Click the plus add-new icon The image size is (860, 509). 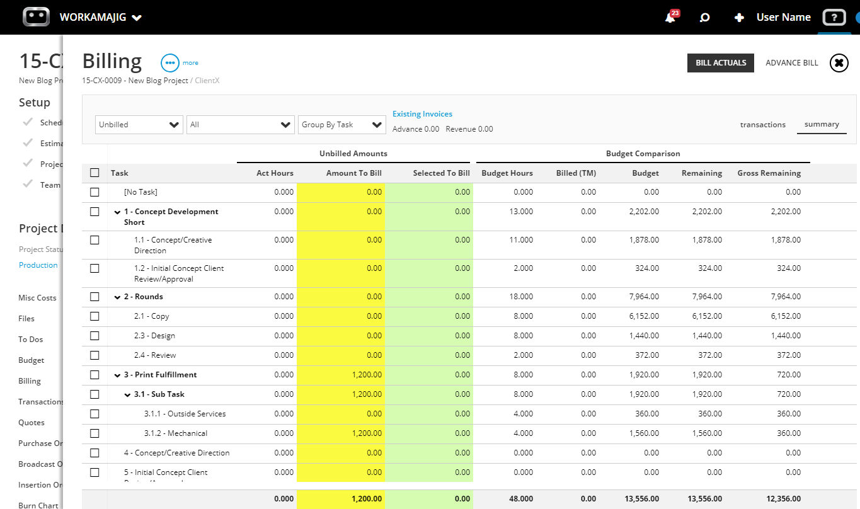[x=740, y=18]
